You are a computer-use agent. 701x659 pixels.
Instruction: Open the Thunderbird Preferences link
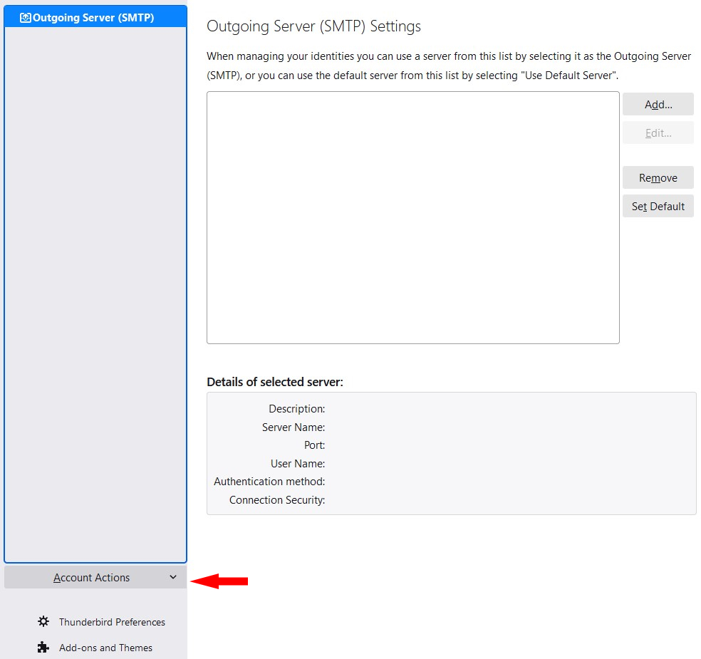click(x=112, y=622)
